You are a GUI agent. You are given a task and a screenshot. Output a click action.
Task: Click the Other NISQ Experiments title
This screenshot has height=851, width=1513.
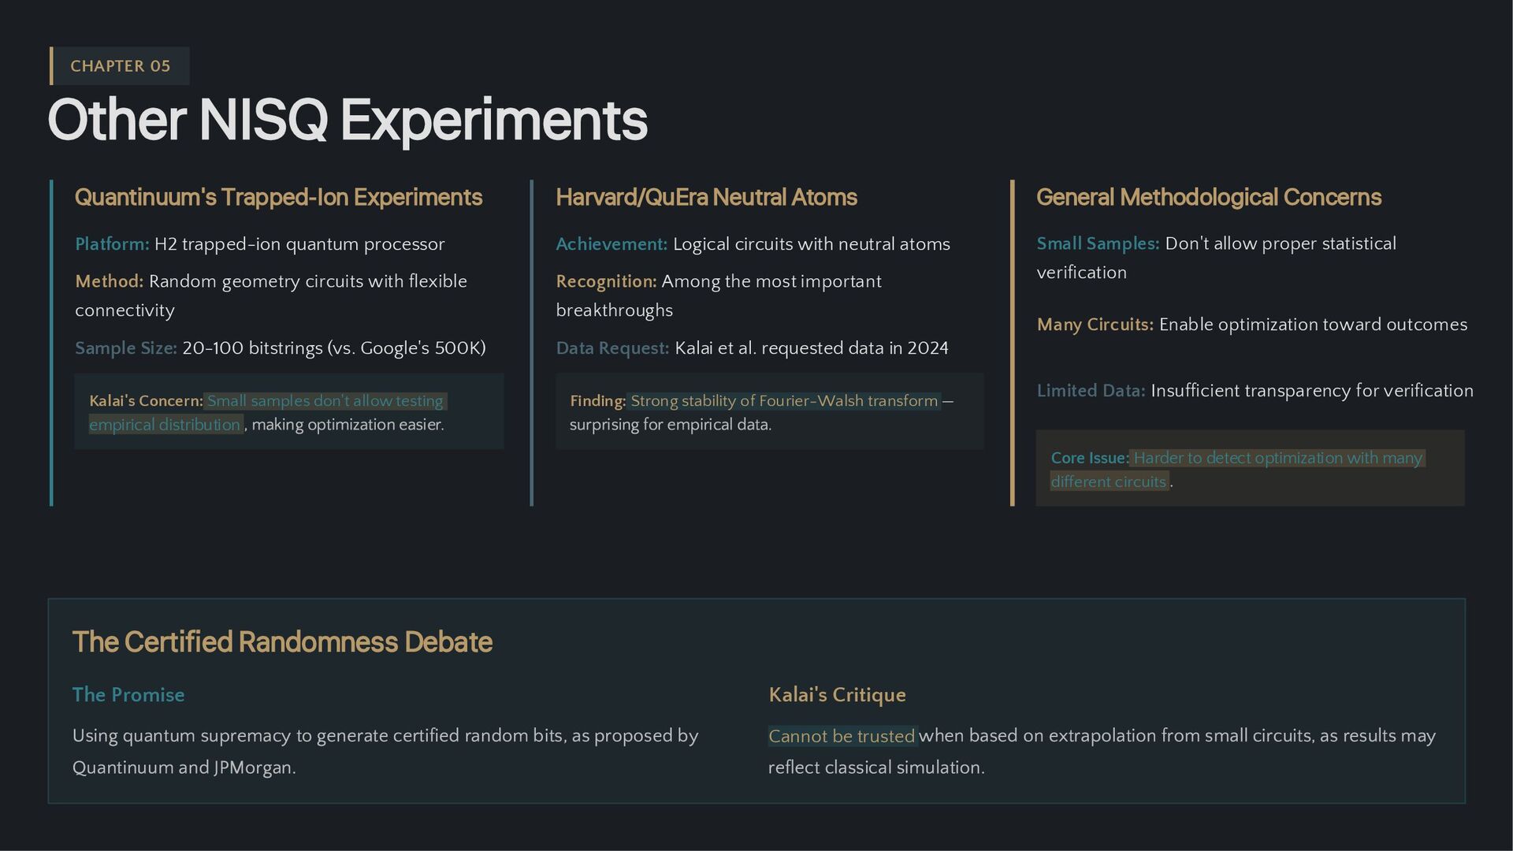(x=347, y=120)
